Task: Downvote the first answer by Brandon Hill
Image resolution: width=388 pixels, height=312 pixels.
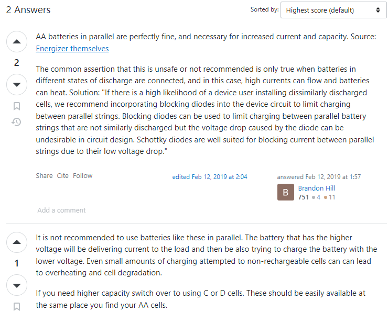Action: pyautogui.click(x=17, y=84)
